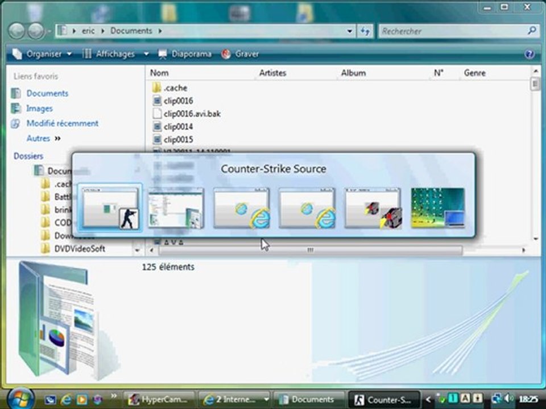Click the horizontal scrollbar of the file list

point(311,250)
